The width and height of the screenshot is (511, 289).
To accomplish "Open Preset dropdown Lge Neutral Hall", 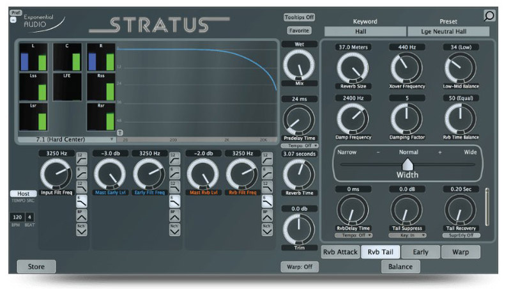I will (x=448, y=31).
